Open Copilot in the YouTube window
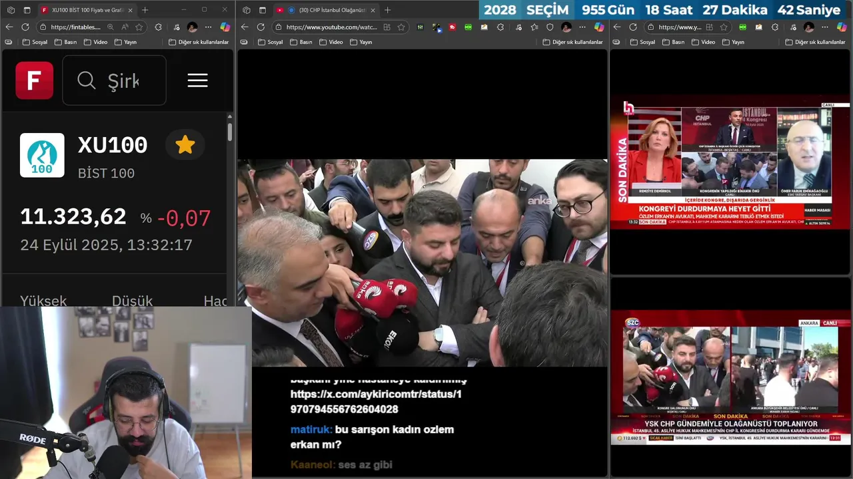 [x=599, y=27]
